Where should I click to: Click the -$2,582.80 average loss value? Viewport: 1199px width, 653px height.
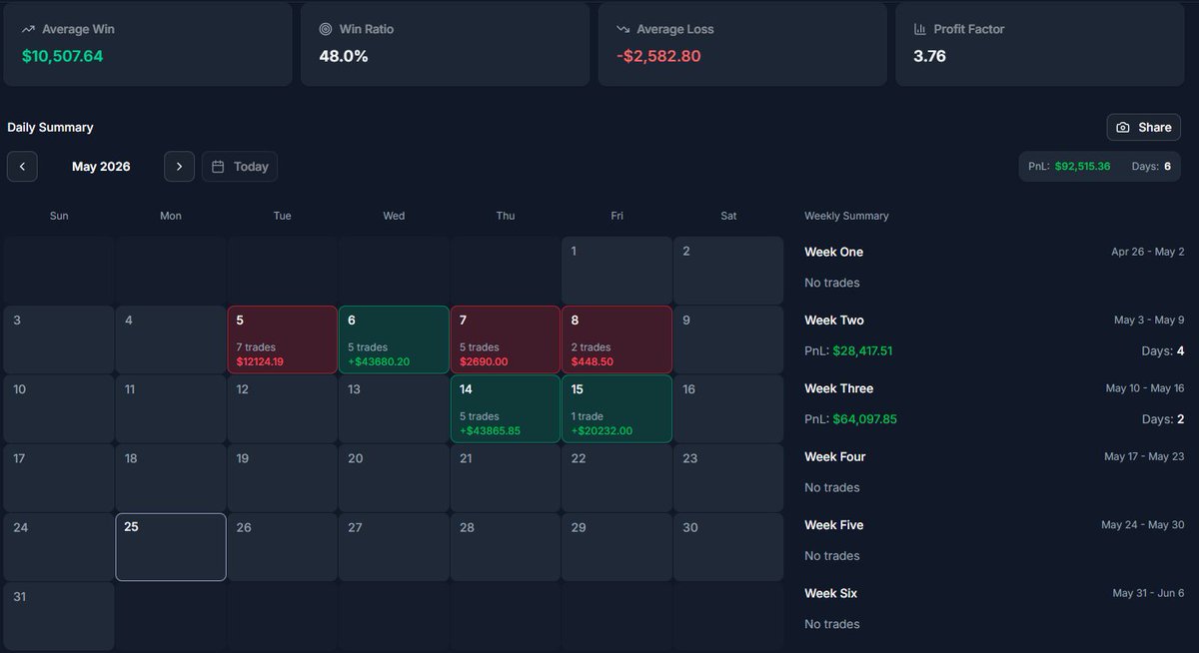pyautogui.click(x=658, y=56)
